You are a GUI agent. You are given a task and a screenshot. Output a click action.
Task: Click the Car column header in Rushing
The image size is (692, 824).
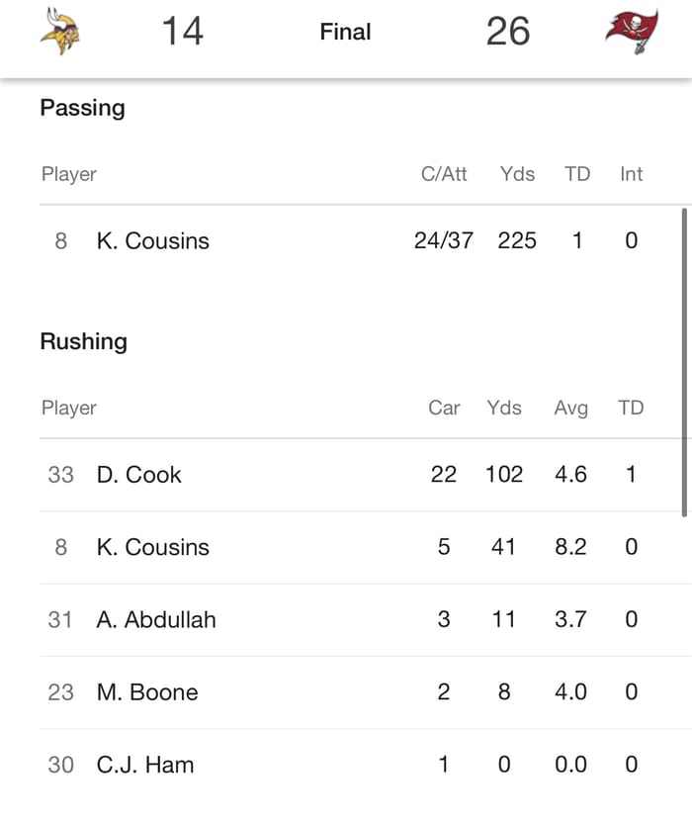point(444,408)
